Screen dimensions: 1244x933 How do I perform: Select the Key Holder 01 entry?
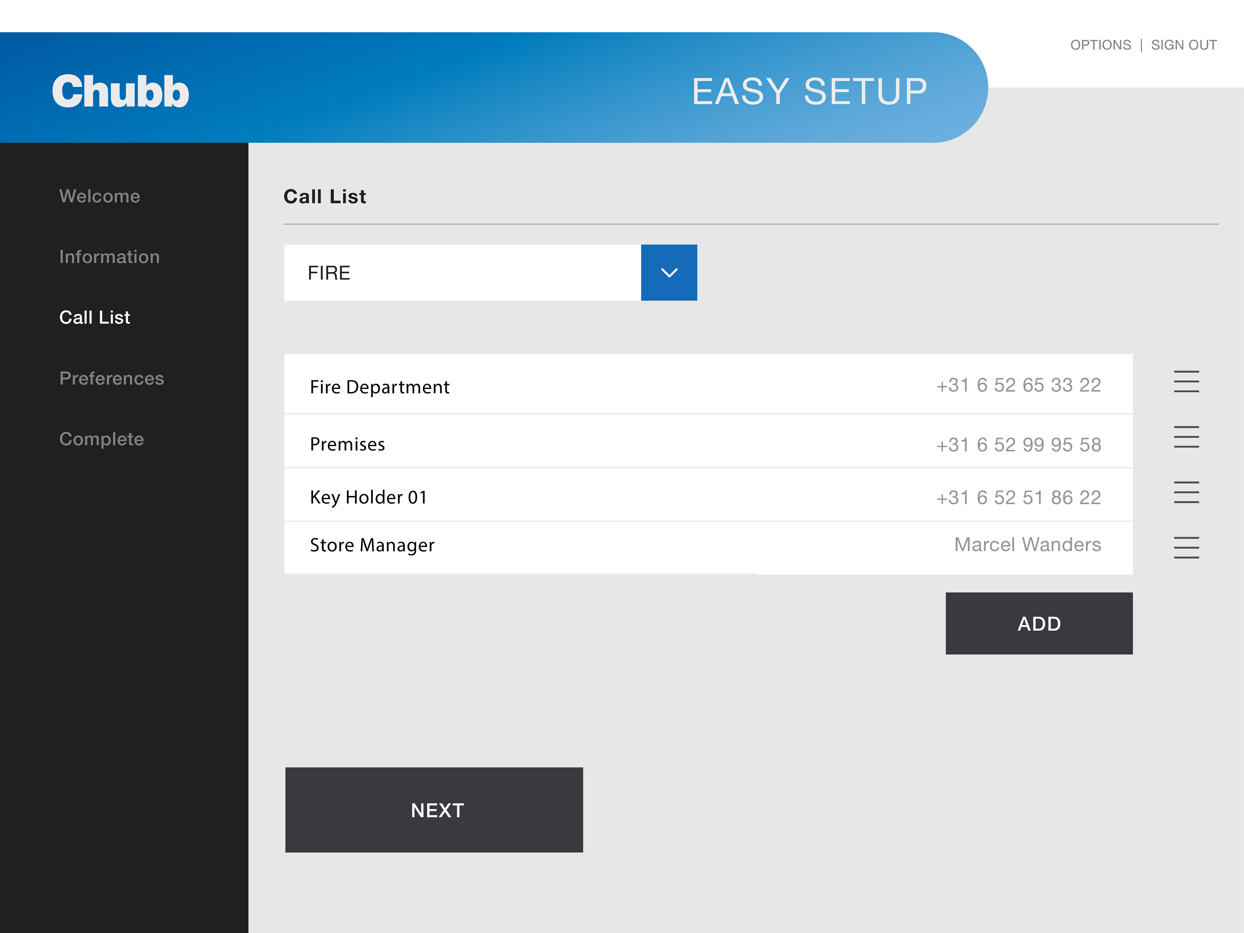click(708, 495)
